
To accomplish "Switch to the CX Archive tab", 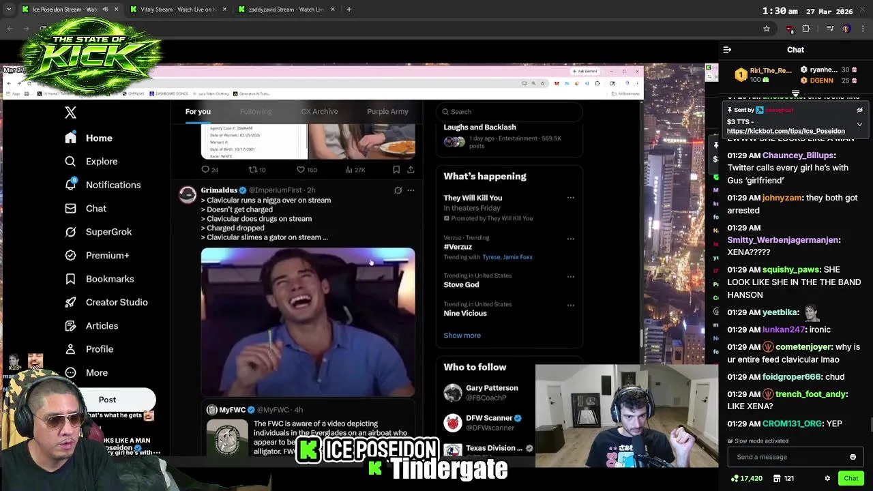I will tap(319, 112).
